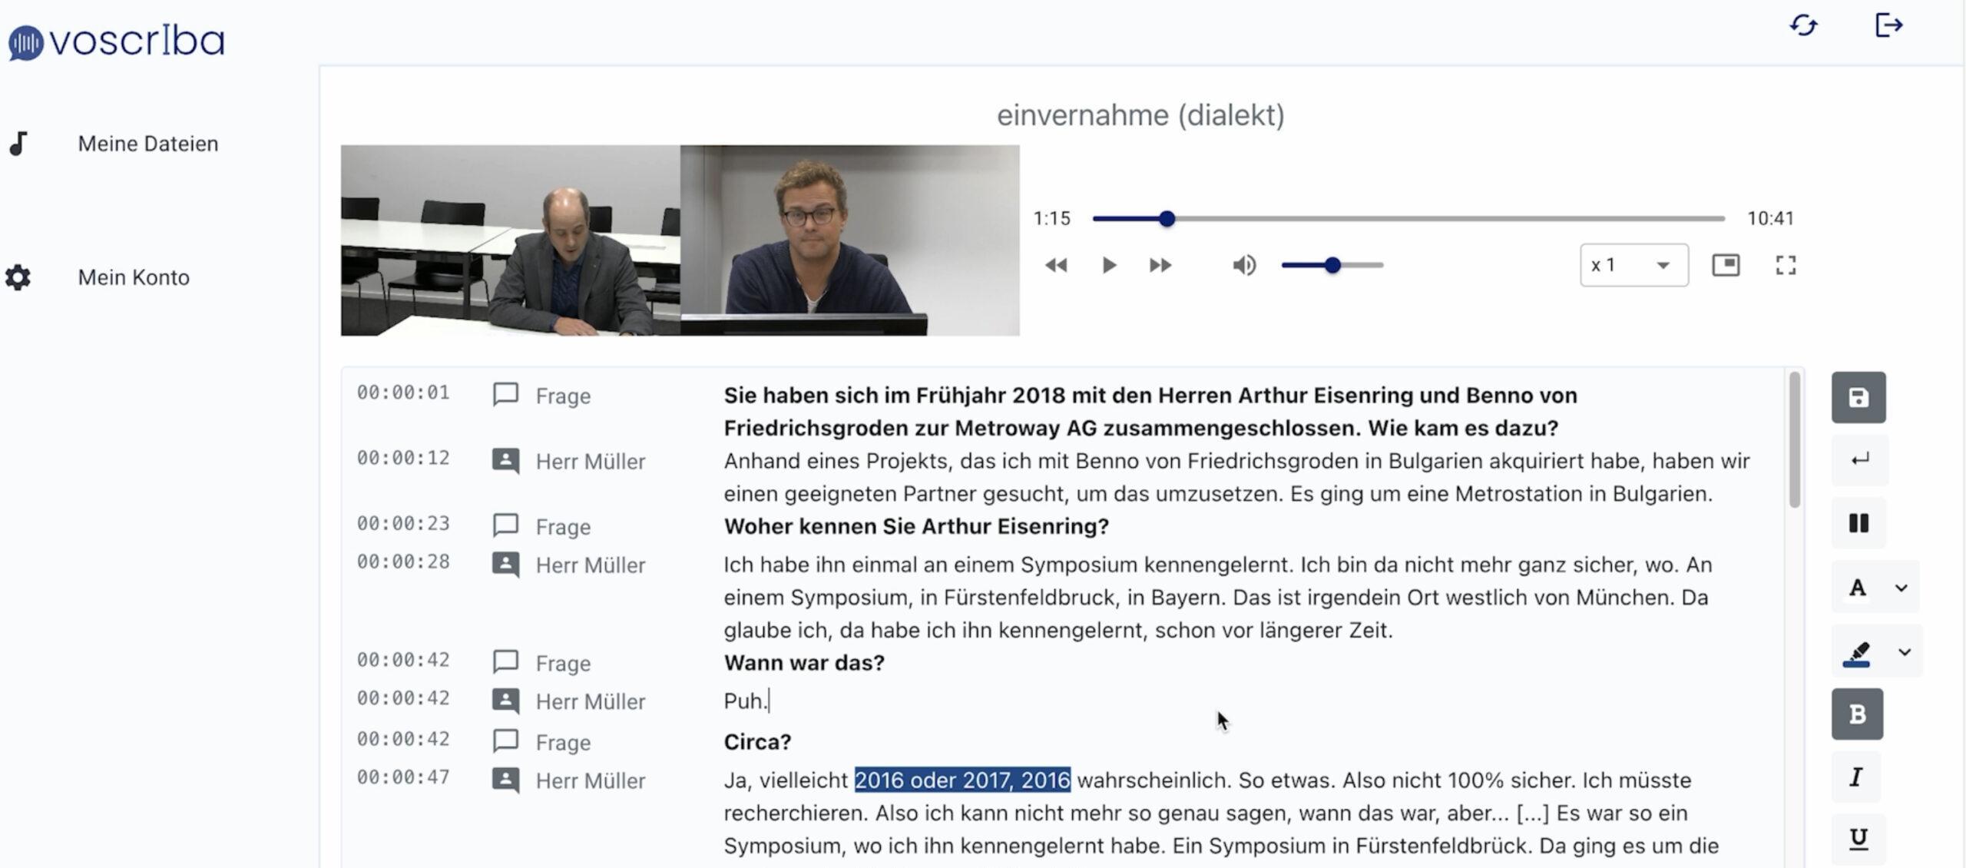Open the x 1 playback speed dropdown
Image resolution: width=1966 pixels, height=868 pixels.
point(1633,265)
